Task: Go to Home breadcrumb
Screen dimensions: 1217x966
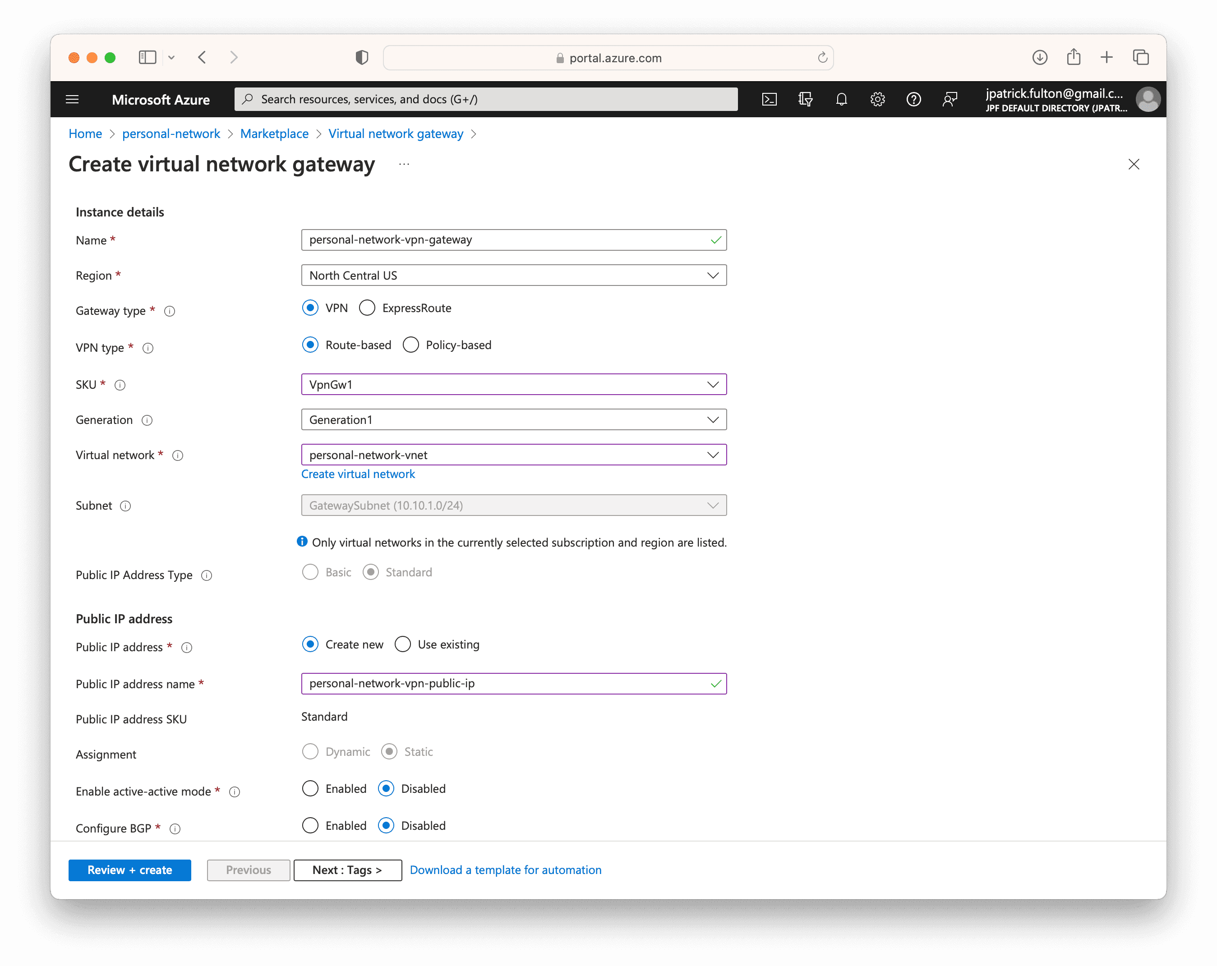Action: click(x=85, y=134)
